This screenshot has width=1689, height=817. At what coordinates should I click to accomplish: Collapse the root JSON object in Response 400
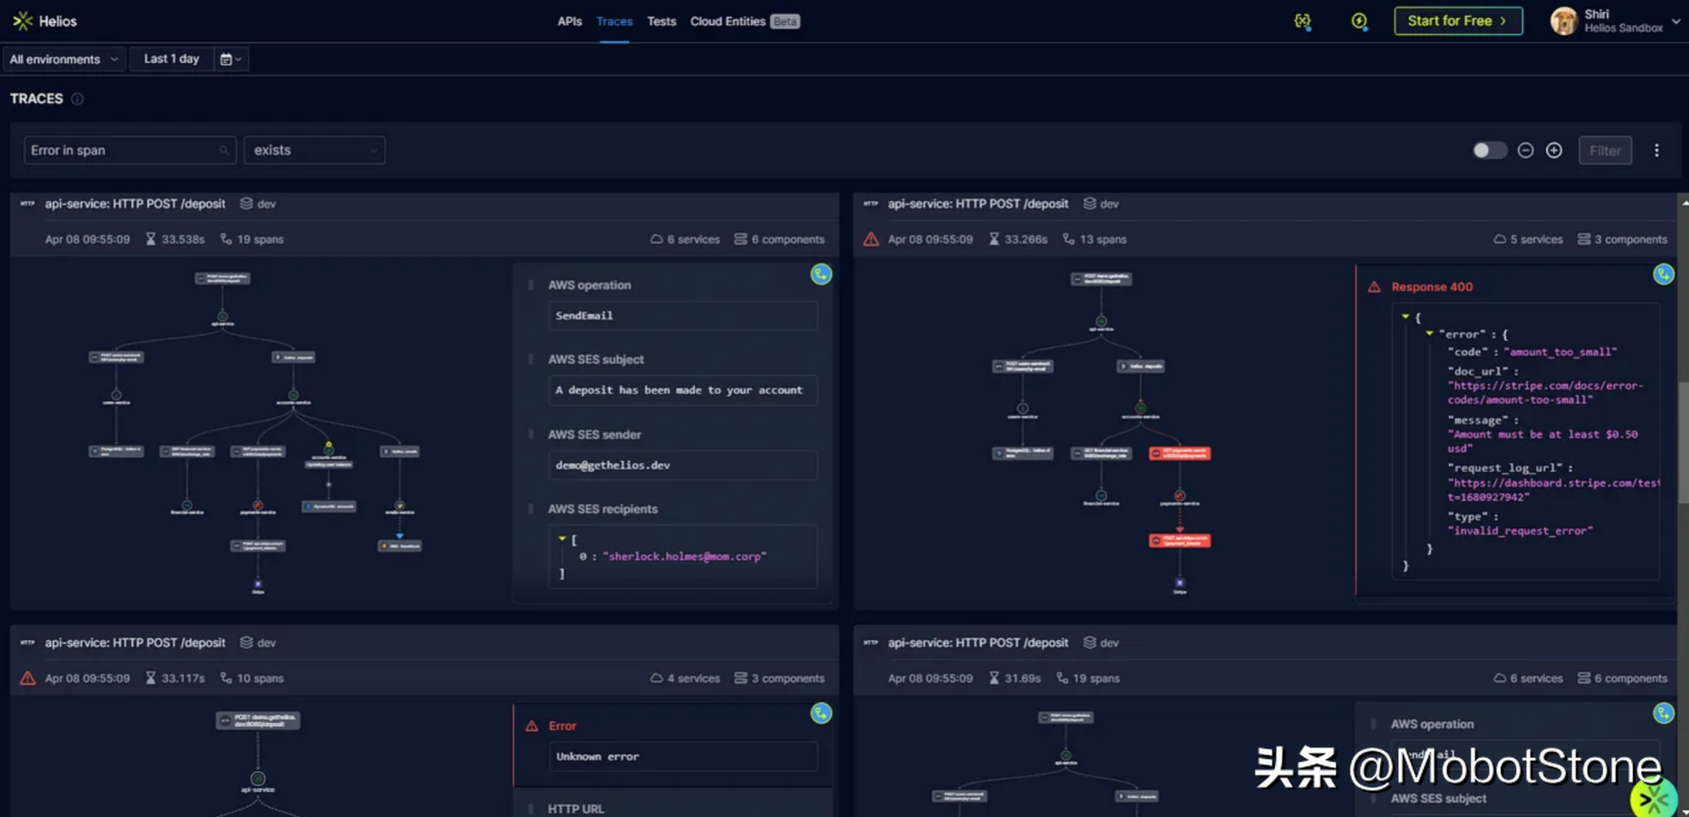(1405, 317)
